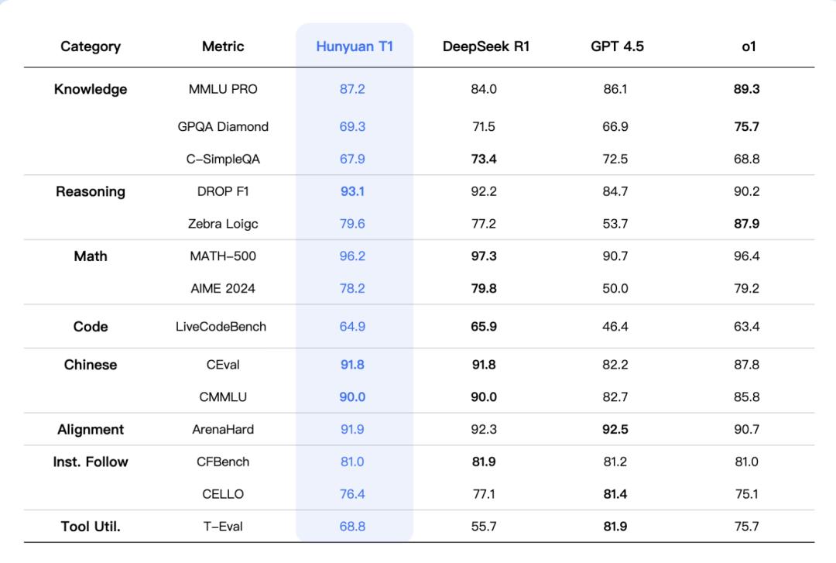Click Hunyuan T1's T-Eval score 68.8
The width and height of the screenshot is (836, 563).
coord(352,527)
